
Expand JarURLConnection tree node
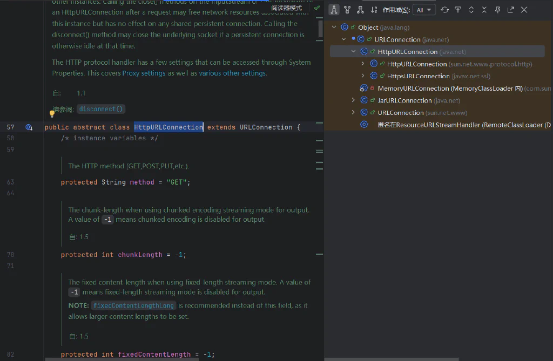353,100
